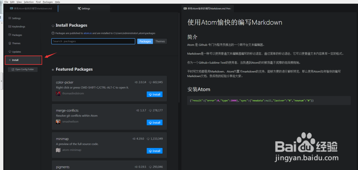The height and width of the screenshot is (170, 358).
Task: Switch to the Settings tab
Action: 84,9
